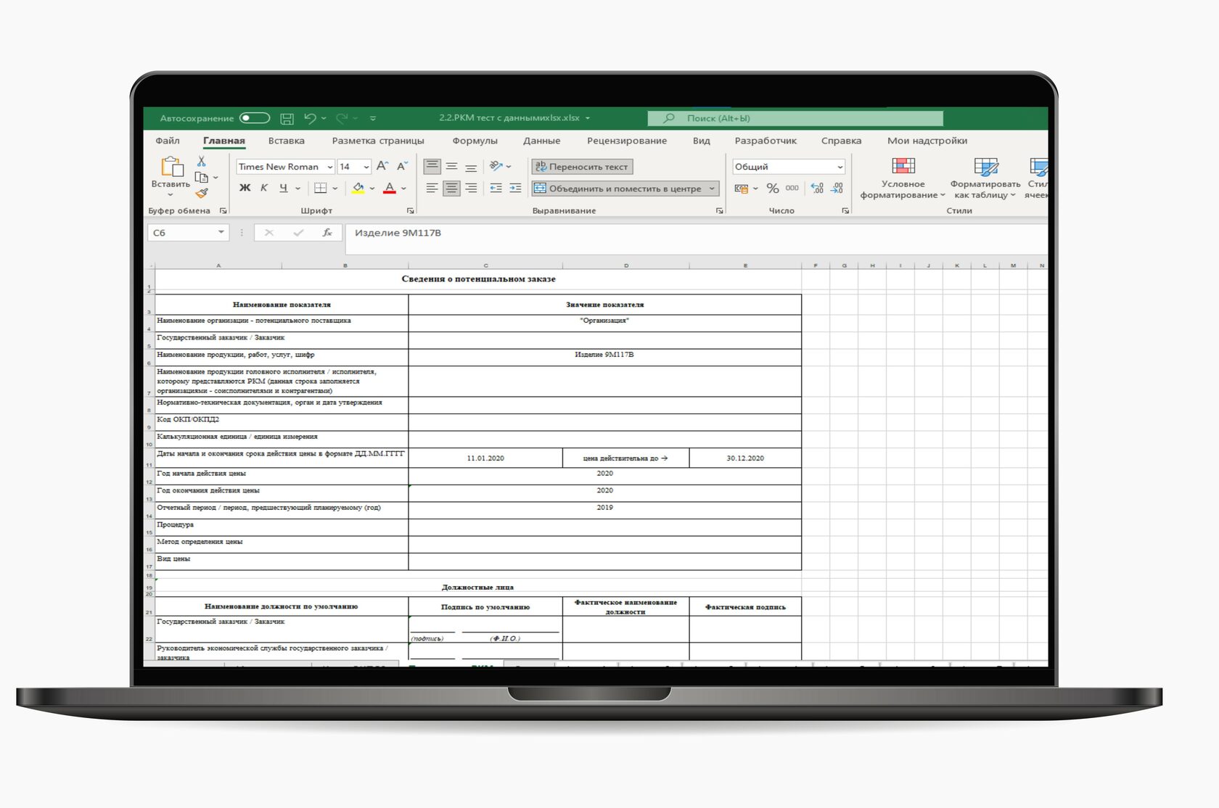Activate the Format Painter brush
The height and width of the screenshot is (808, 1219).
[x=202, y=193]
